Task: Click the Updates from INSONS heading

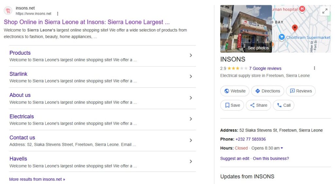Action: point(247,176)
